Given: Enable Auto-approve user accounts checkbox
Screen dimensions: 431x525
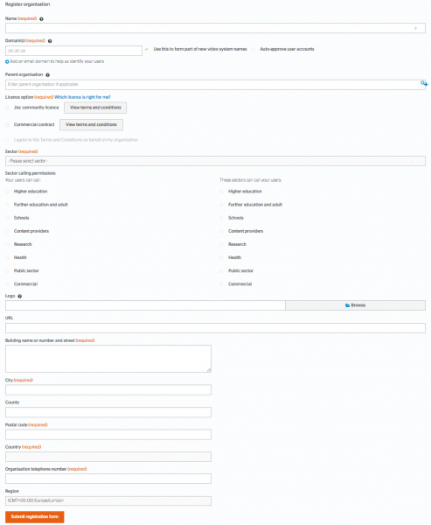Looking at the screenshot, I should [x=254, y=50].
